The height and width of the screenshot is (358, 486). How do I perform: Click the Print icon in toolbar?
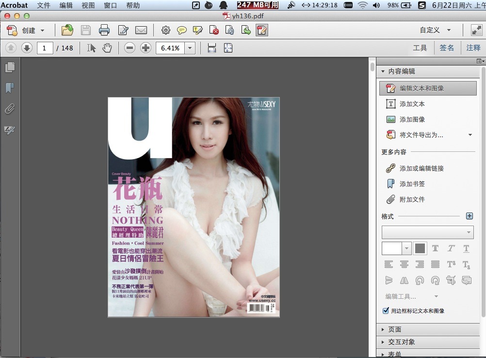point(104,31)
